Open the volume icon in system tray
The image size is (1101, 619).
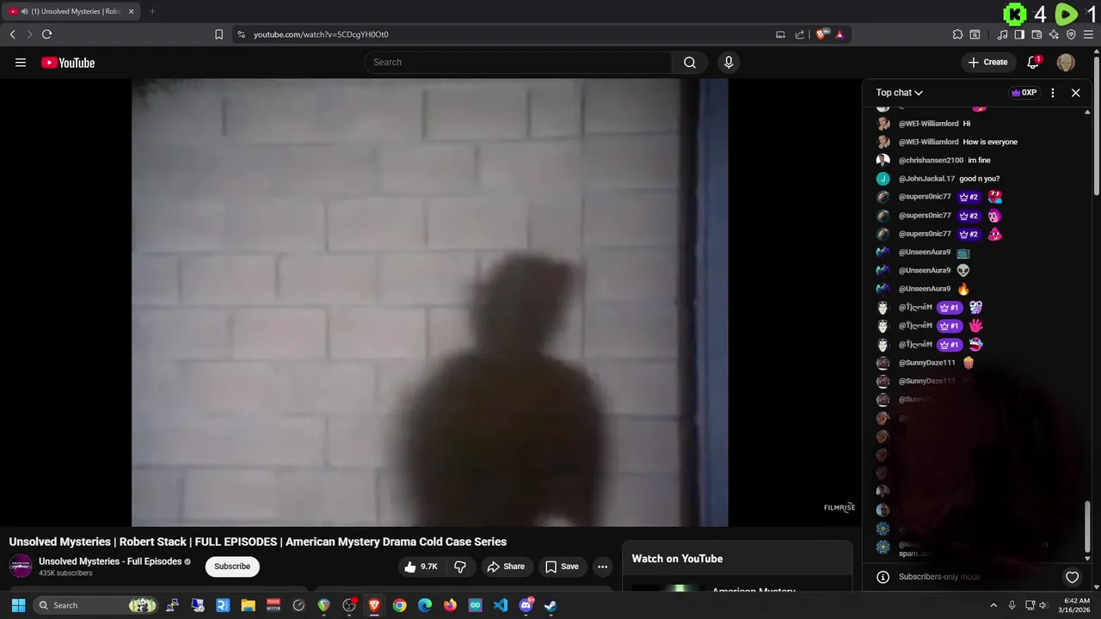(x=1045, y=605)
